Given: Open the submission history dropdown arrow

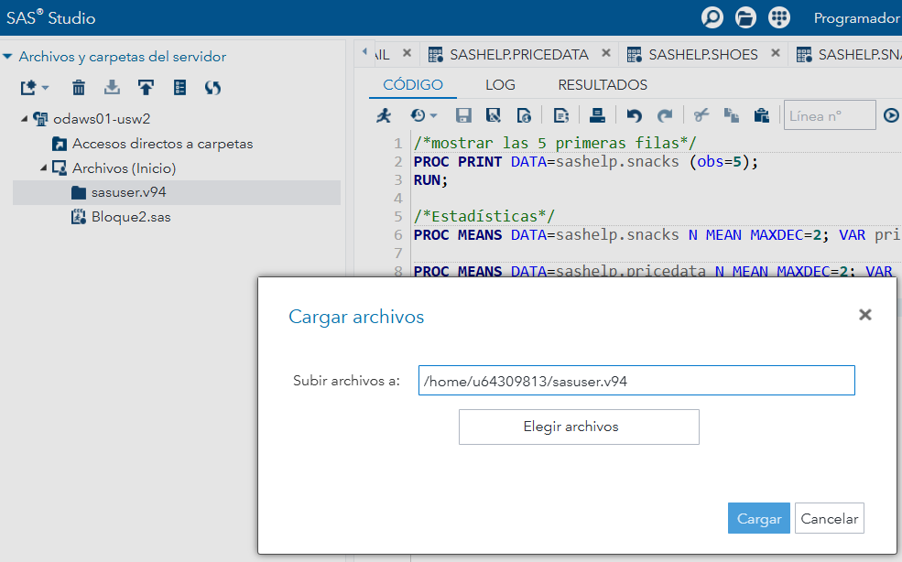Looking at the screenshot, I should pos(433,116).
